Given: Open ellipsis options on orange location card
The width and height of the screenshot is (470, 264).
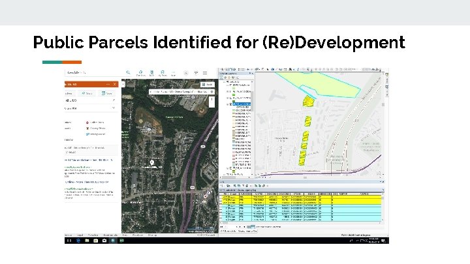Looking at the screenshot, I should 108,84.
